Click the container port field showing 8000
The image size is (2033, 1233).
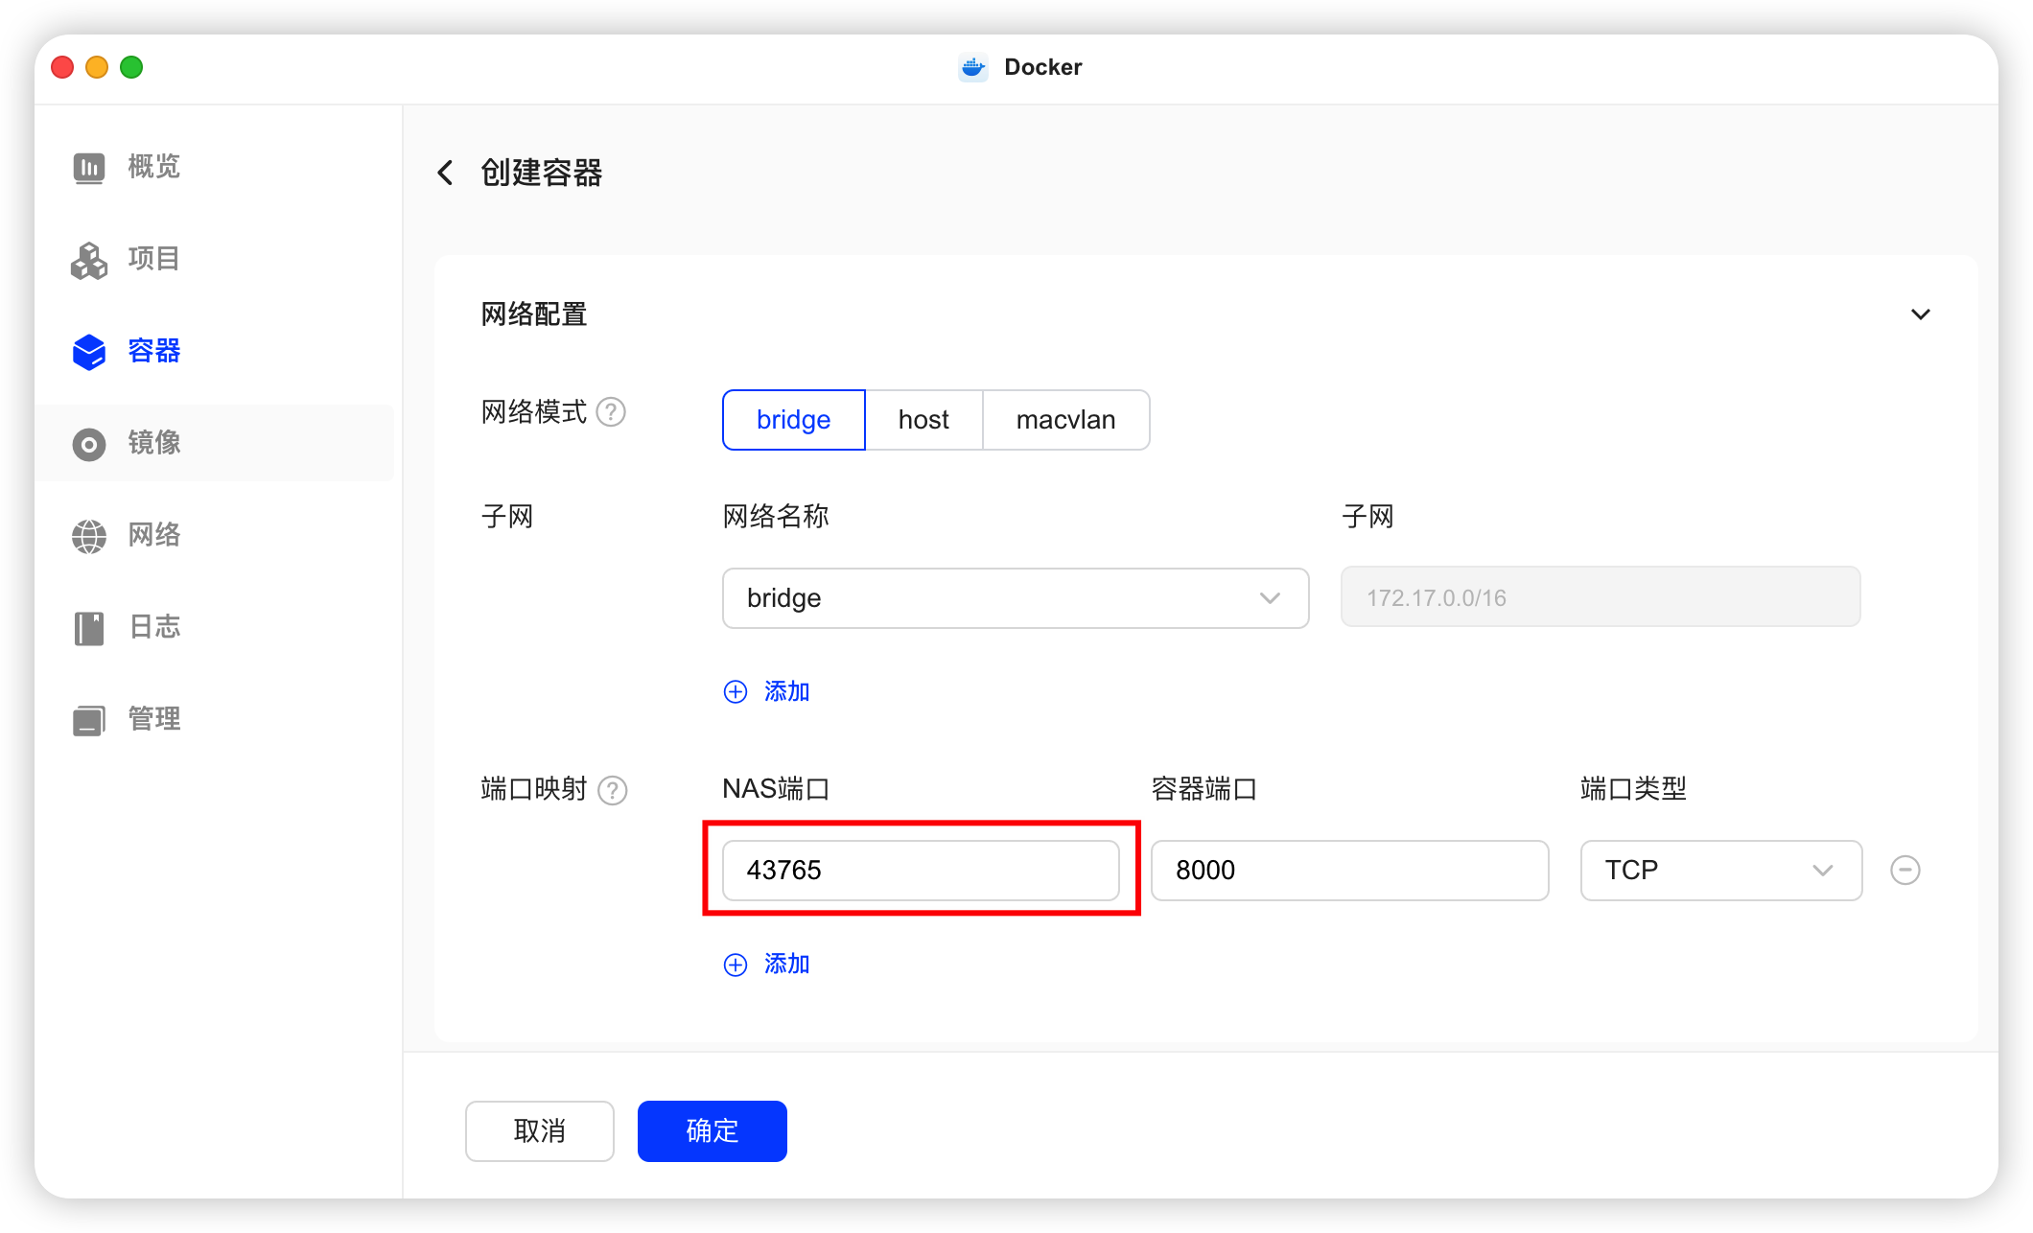click(x=1348, y=871)
